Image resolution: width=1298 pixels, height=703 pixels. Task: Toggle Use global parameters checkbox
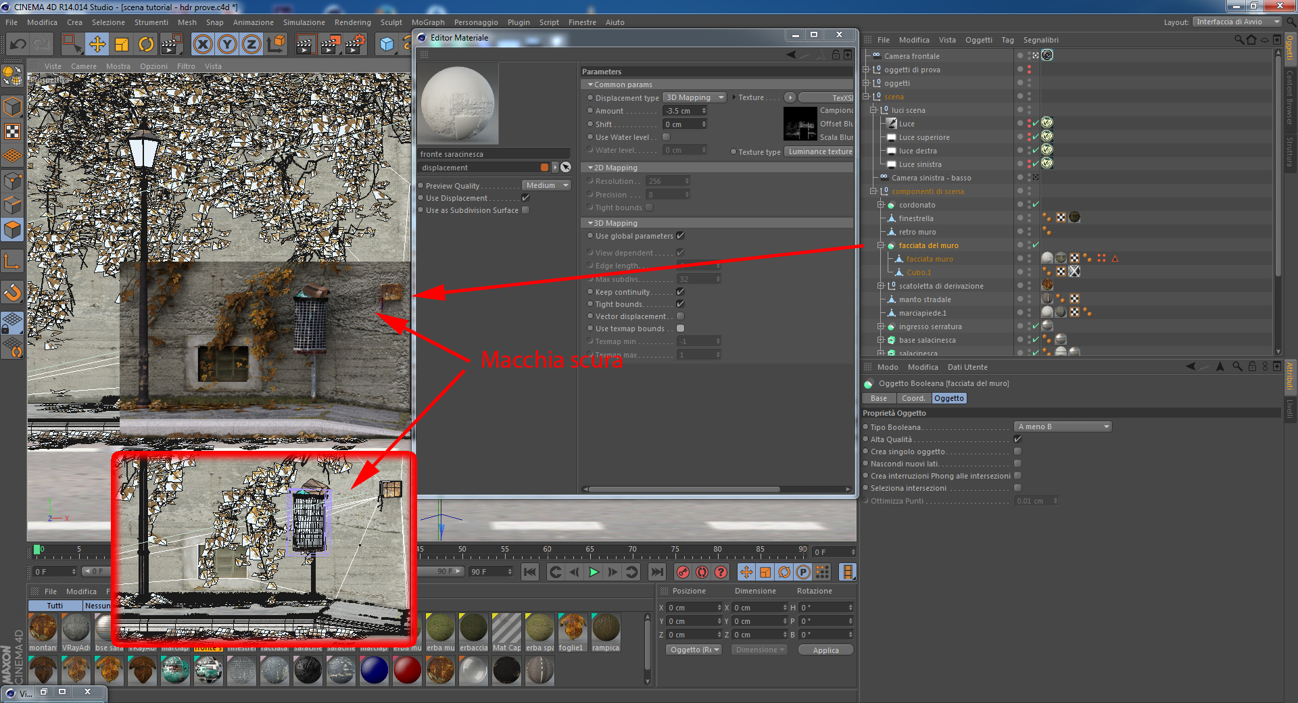pyautogui.click(x=681, y=236)
